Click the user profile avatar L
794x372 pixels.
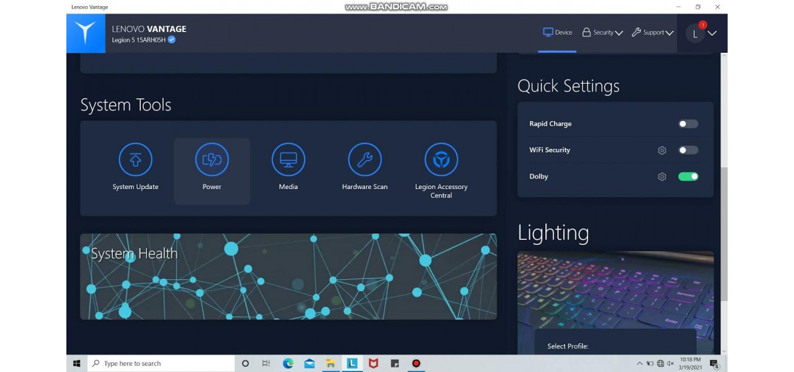tap(695, 33)
